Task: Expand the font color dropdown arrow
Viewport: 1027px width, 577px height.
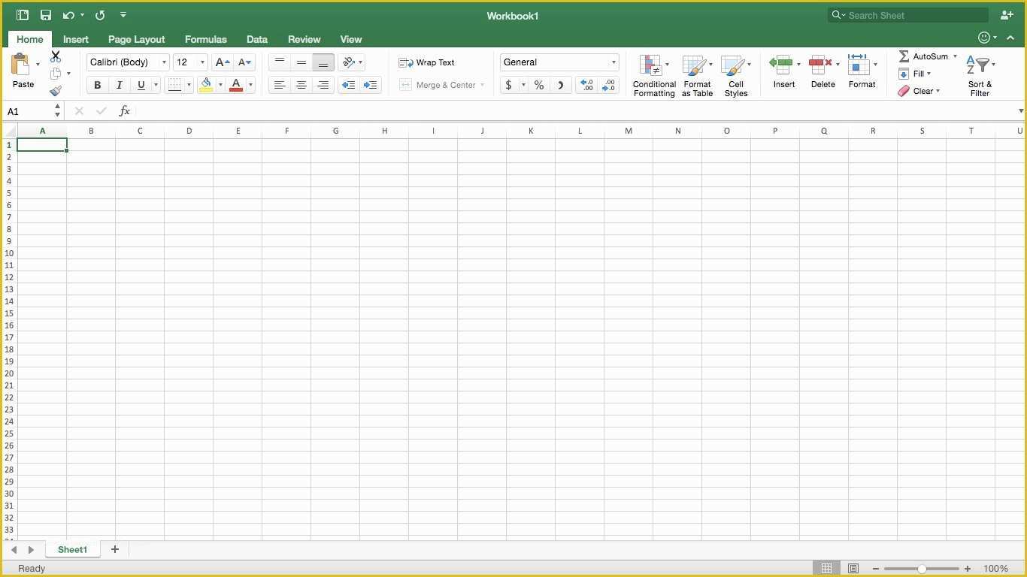Action: (250, 85)
